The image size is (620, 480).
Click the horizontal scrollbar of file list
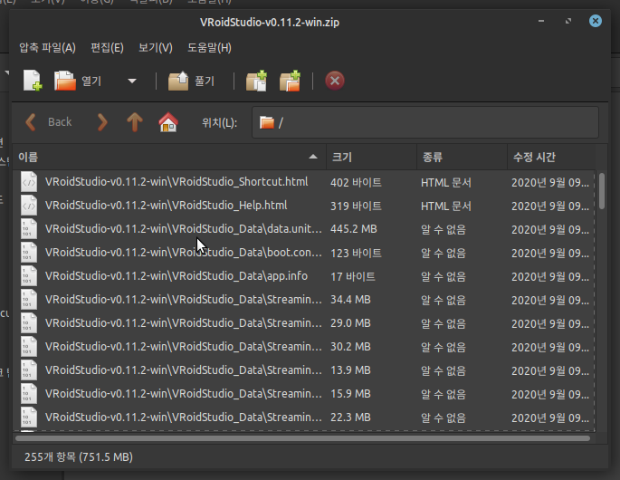[x=302, y=438]
